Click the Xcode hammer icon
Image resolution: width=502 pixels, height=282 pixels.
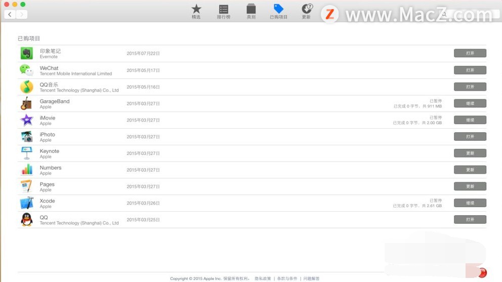point(27,203)
